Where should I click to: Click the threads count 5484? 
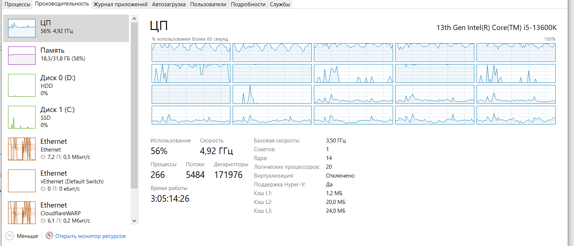point(195,175)
